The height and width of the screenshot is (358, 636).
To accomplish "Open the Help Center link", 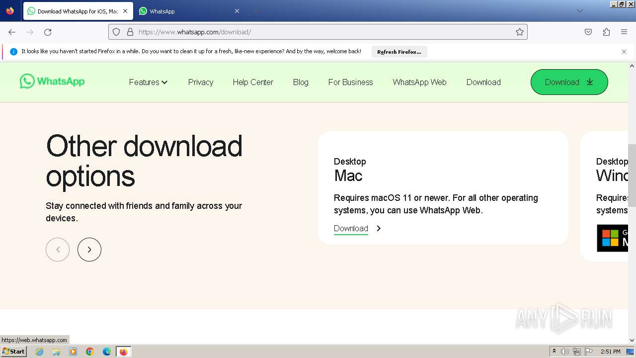I will coord(253,82).
